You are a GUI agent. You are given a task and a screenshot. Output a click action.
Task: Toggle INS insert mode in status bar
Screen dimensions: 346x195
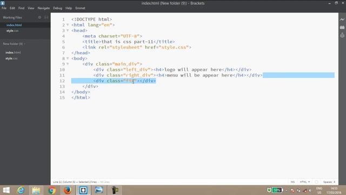[292, 182]
